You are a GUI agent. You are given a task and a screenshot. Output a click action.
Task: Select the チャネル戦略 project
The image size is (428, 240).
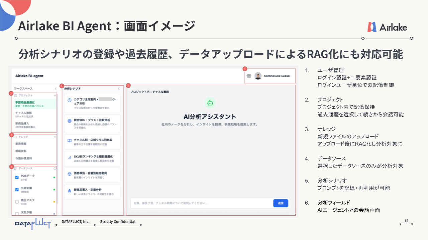tap(24, 113)
